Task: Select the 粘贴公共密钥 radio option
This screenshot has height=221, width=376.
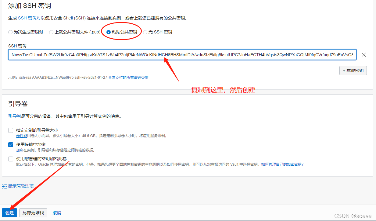Action: click(x=109, y=32)
